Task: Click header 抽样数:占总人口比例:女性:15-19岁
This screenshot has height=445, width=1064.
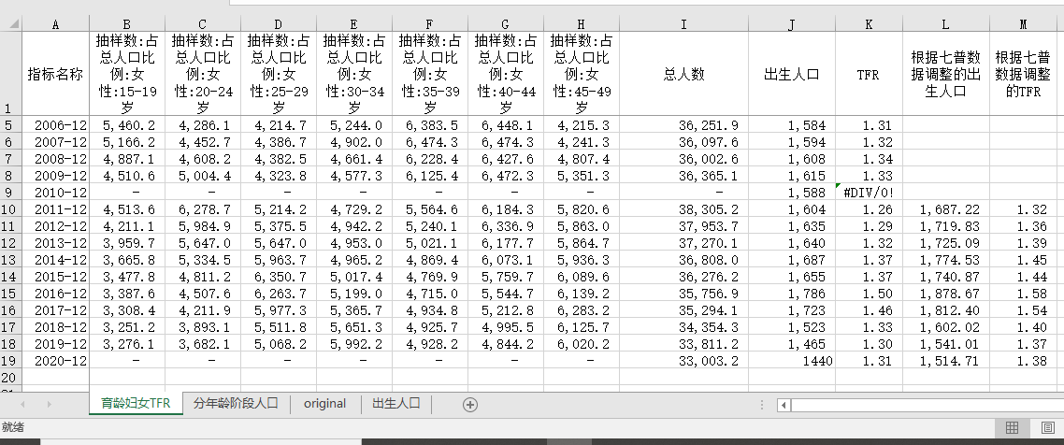Action: (x=127, y=73)
